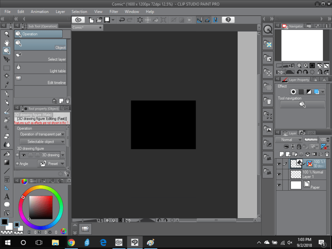The image size is (332, 249).
Task: Select the Move layer tool
Action: (x=7, y=59)
